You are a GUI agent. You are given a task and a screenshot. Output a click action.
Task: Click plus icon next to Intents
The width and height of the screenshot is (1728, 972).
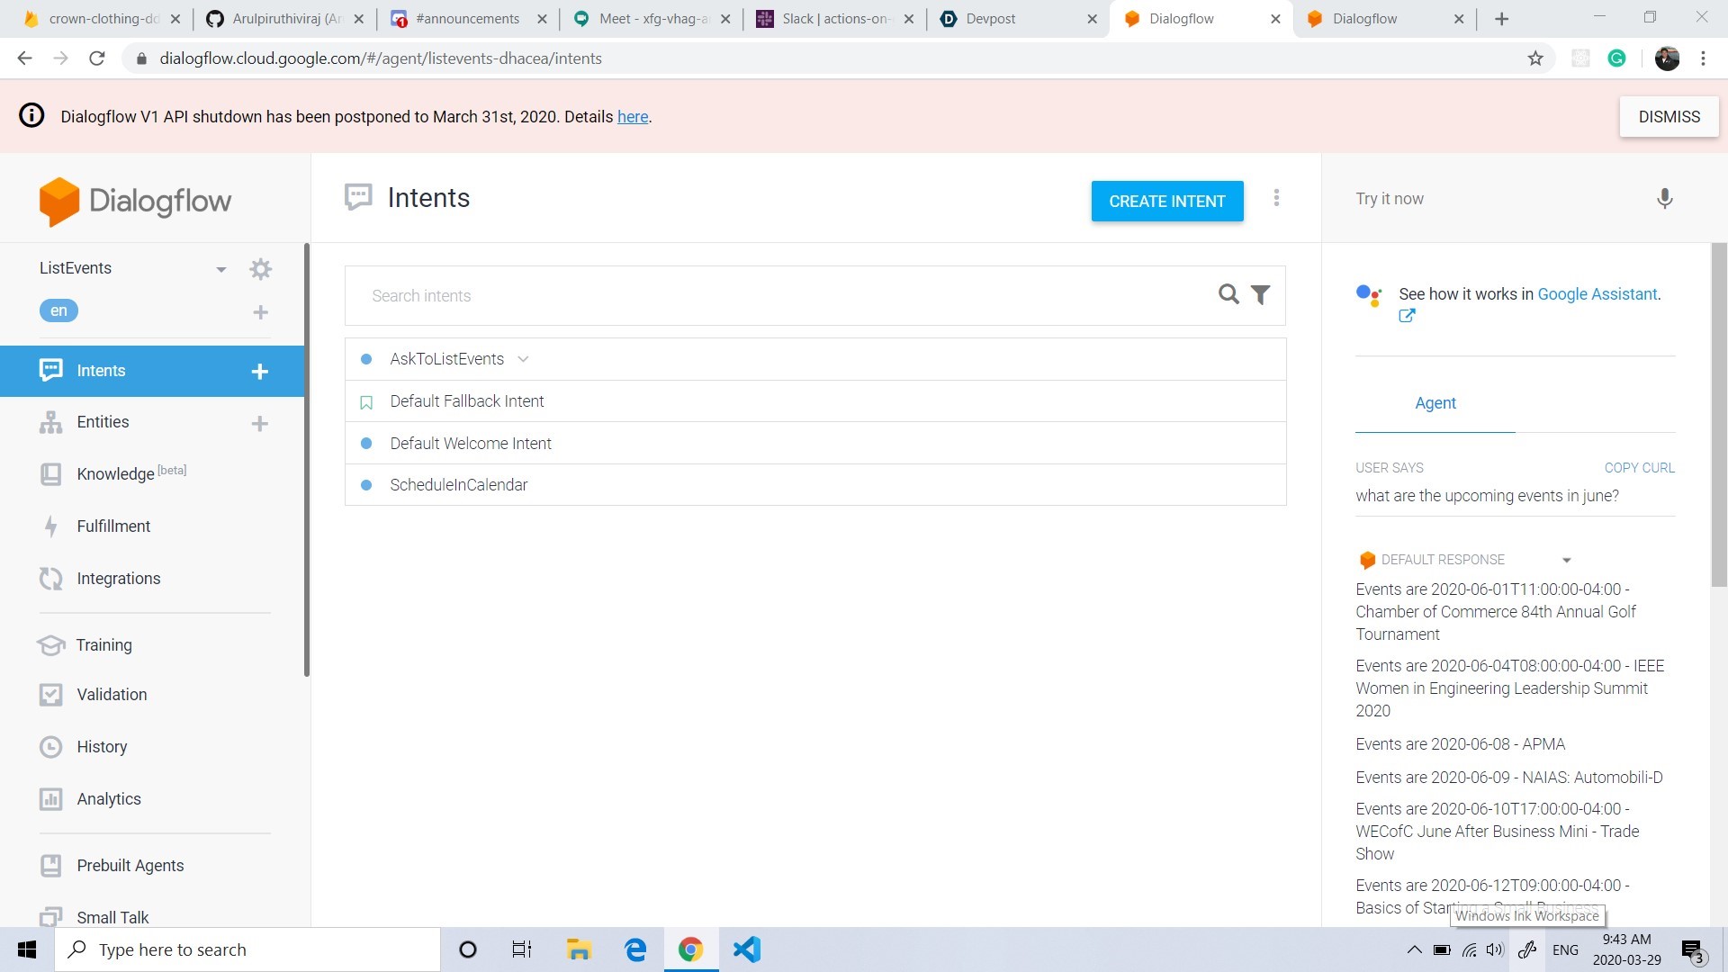260,372
